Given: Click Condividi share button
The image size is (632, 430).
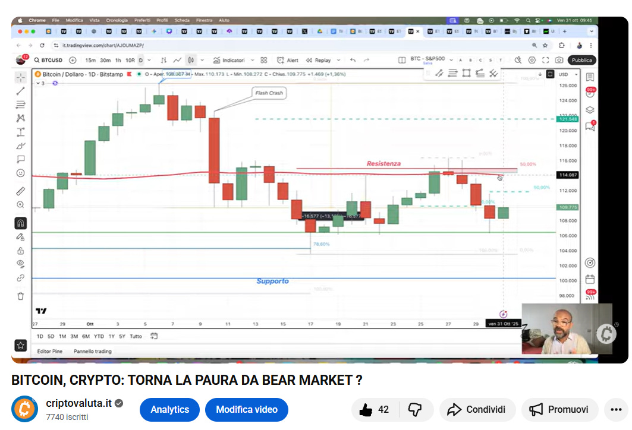Looking at the screenshot, I should coord(477,409).
